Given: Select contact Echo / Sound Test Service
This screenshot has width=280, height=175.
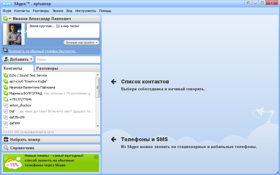Looking at the screenshot, I should 28,75.
